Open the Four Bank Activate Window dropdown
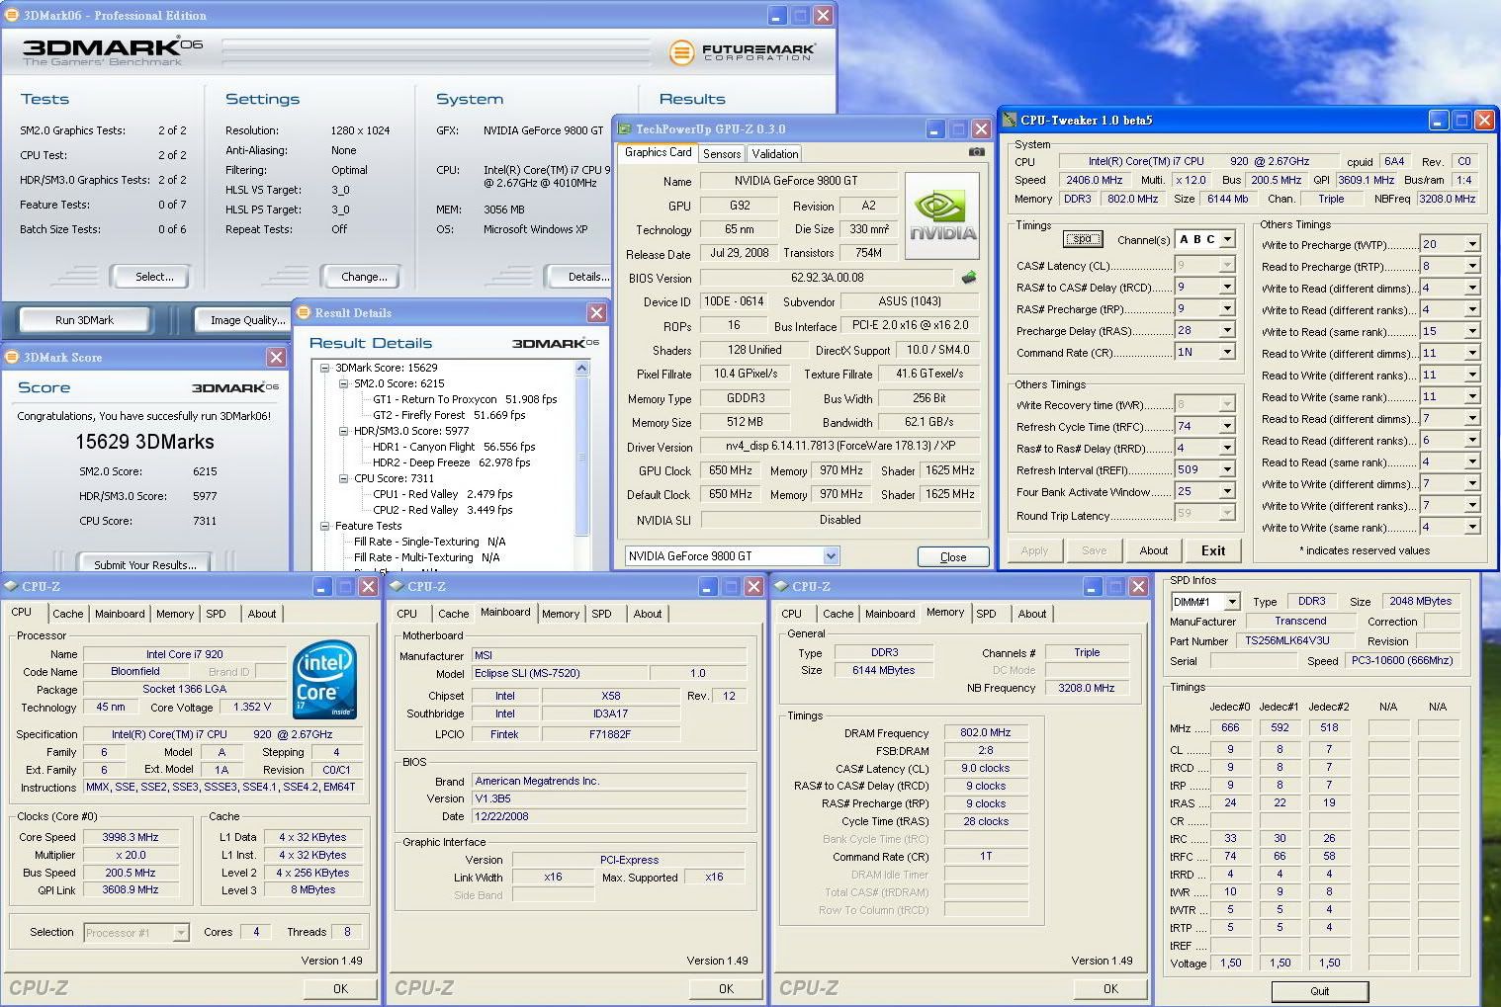 (1227, 491)
